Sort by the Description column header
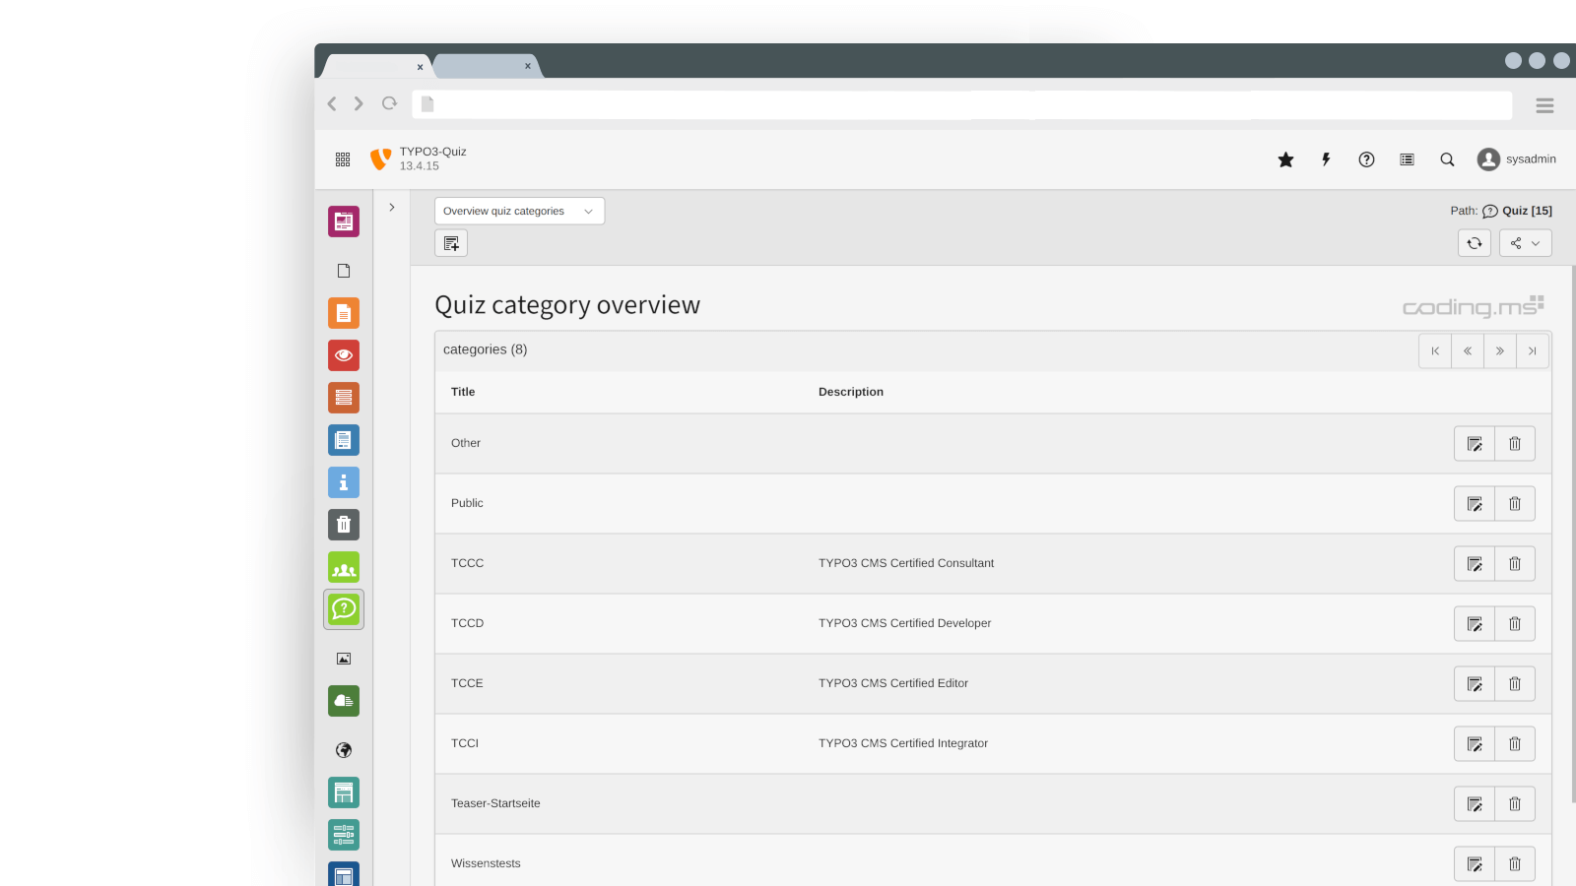 coord(851,392)
